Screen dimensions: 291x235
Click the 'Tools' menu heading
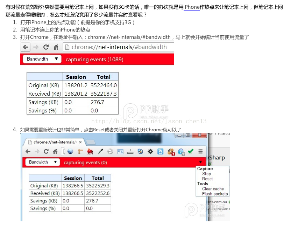click(203, 184)
